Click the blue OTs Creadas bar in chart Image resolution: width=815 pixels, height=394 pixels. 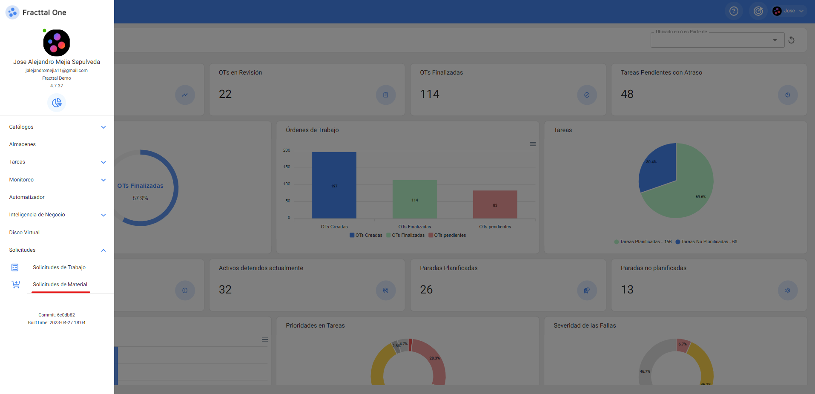tap(334, 185)
